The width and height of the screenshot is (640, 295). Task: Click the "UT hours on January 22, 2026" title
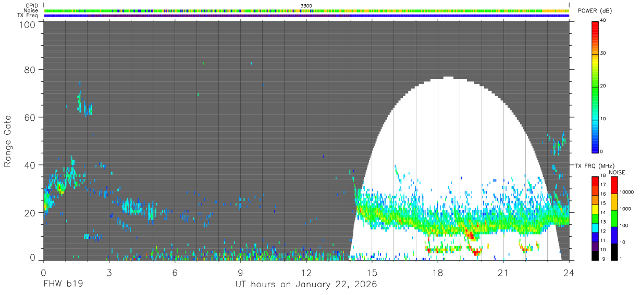tap(306, 285)
